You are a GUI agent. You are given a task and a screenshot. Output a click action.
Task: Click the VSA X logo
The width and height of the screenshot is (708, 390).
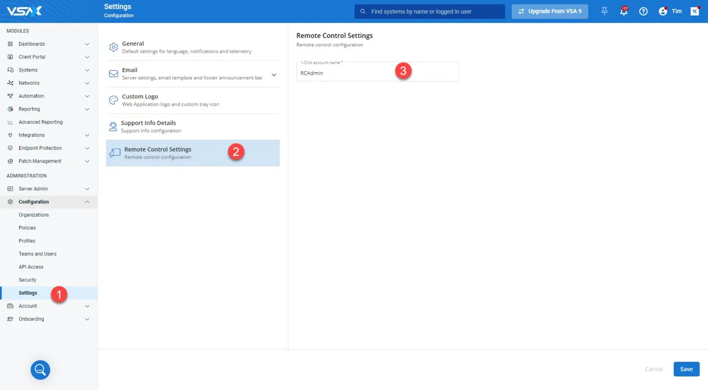[x=24, y=11]
